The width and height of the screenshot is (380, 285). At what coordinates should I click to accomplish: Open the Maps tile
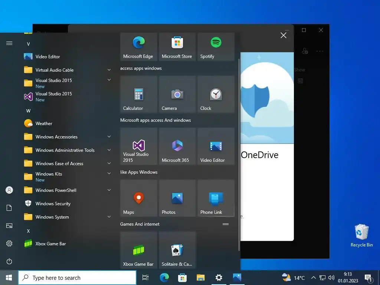pos(139,198)
